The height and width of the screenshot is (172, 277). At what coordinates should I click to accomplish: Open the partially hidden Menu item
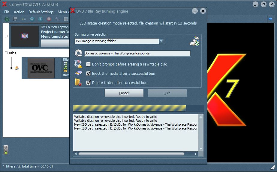[x=63, y=12]
